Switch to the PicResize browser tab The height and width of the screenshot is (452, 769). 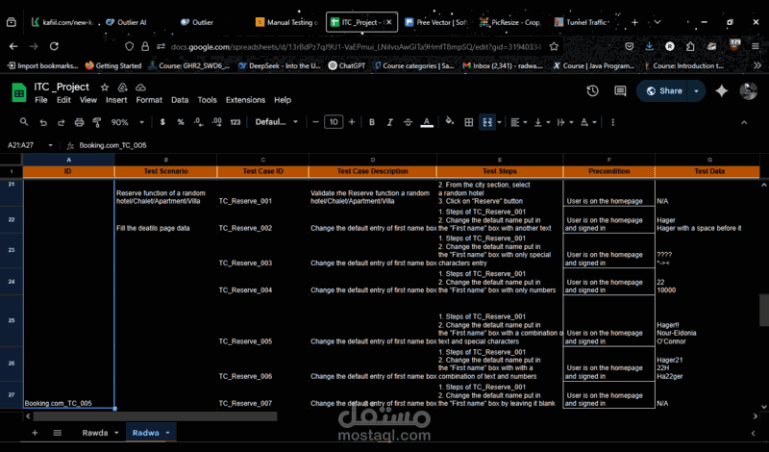point(510,22)
